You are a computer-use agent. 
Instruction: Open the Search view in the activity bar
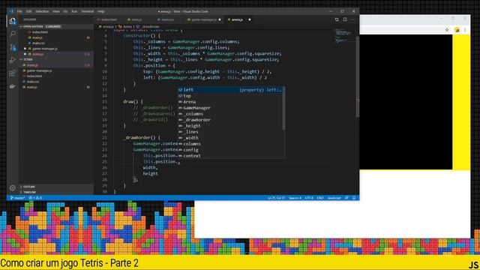13,34
